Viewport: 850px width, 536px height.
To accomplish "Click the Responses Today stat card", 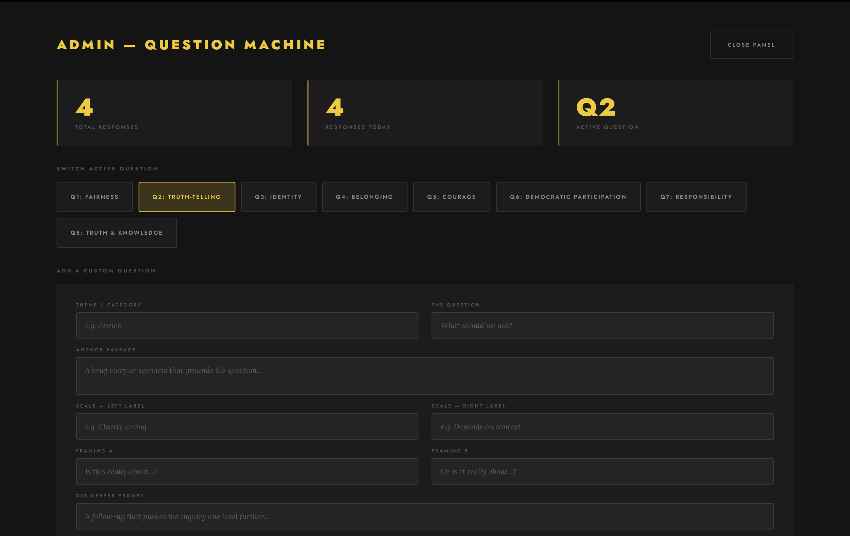I will 425,113.
